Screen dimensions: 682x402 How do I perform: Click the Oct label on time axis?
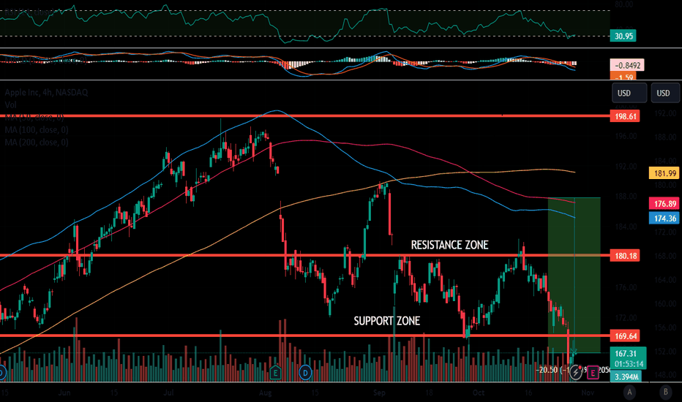point(479,392)
